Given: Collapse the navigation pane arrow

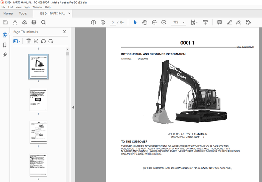Looking at the screenshot, I should (x=73, y=107).
